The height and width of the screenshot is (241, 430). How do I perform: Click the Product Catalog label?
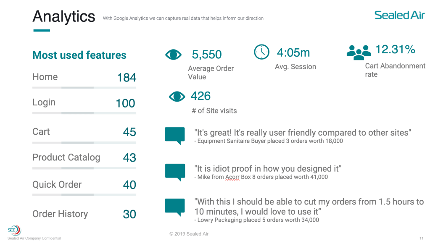click(x=66, y=157)
